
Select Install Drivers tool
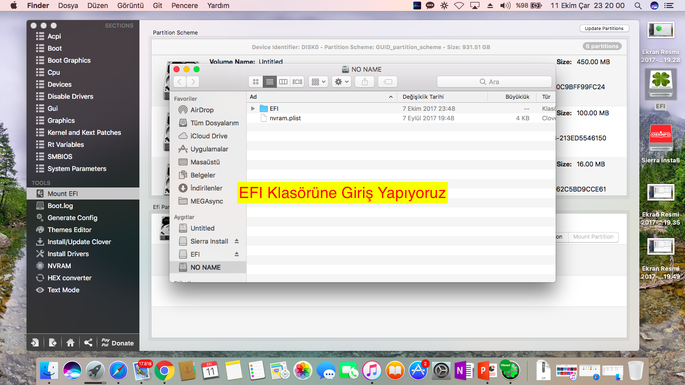tap(68, 254)
